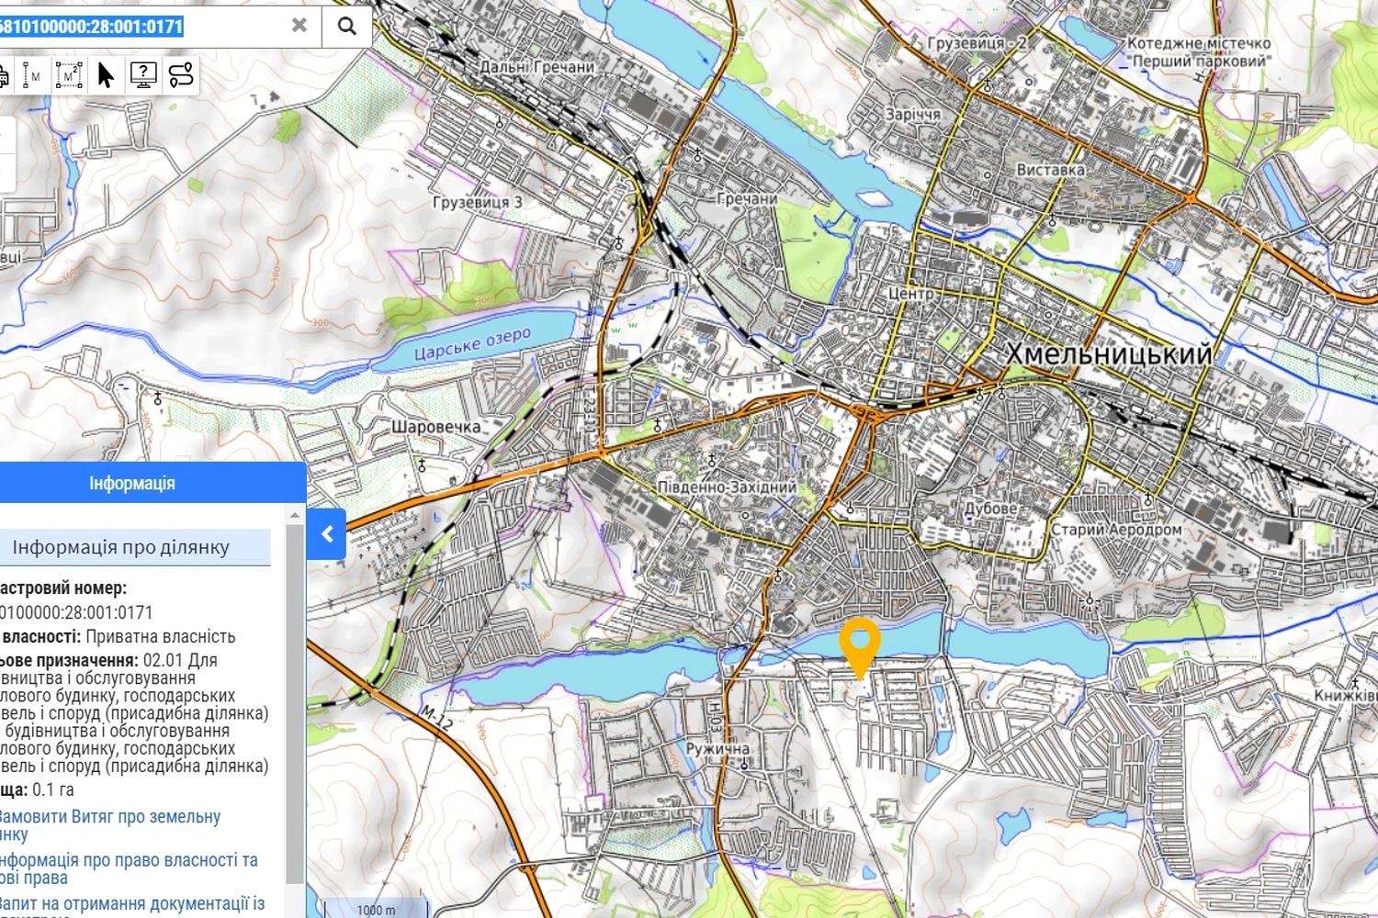Click the 0.1 га area value
1378x918 pixels.
pyautogui.click(x=53, y=789)
